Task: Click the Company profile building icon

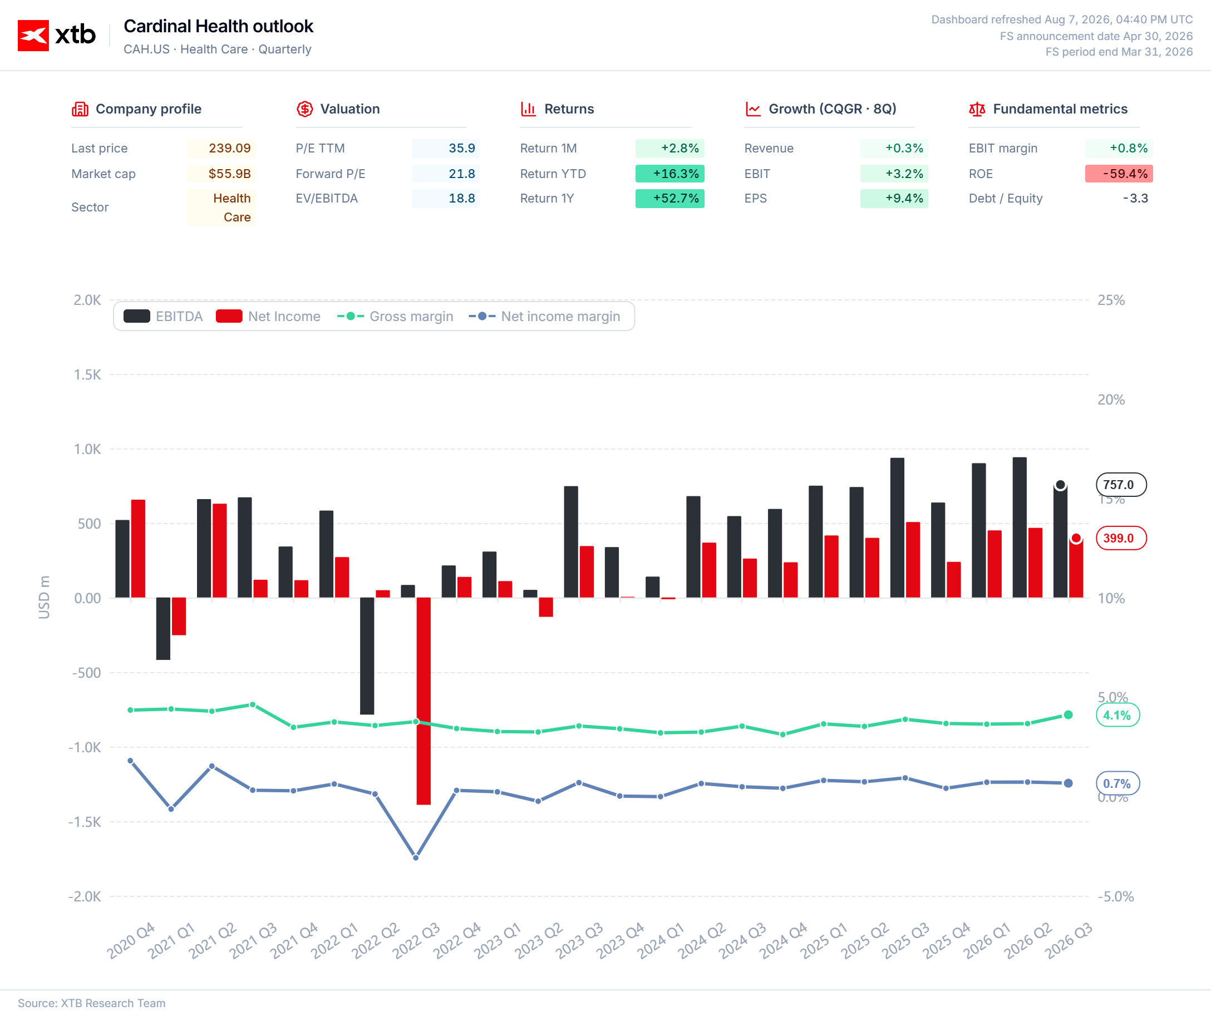Action: (x=80, y=109)
